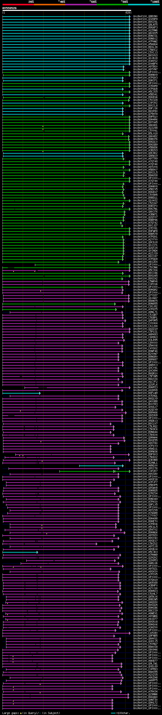Image resolution: width=162 pixels, height=715 pixels.
Task: Click hit label UniRef100_Q6K376
Action: coord(145,212)
